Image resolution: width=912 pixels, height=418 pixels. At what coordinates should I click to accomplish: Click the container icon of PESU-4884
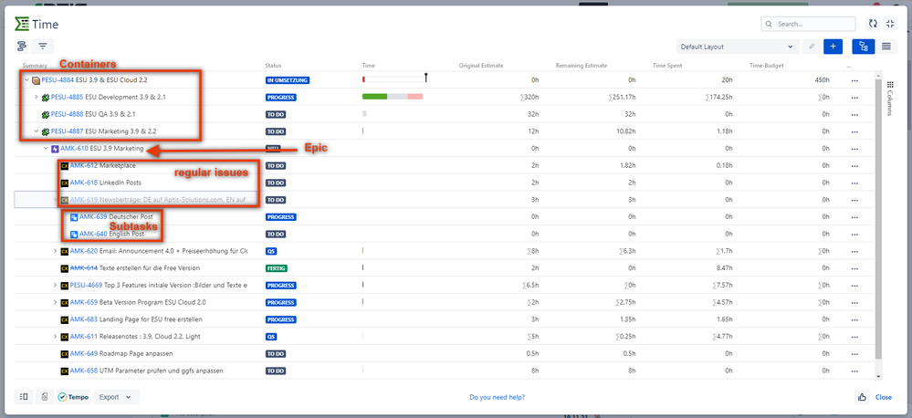(37, 80)
